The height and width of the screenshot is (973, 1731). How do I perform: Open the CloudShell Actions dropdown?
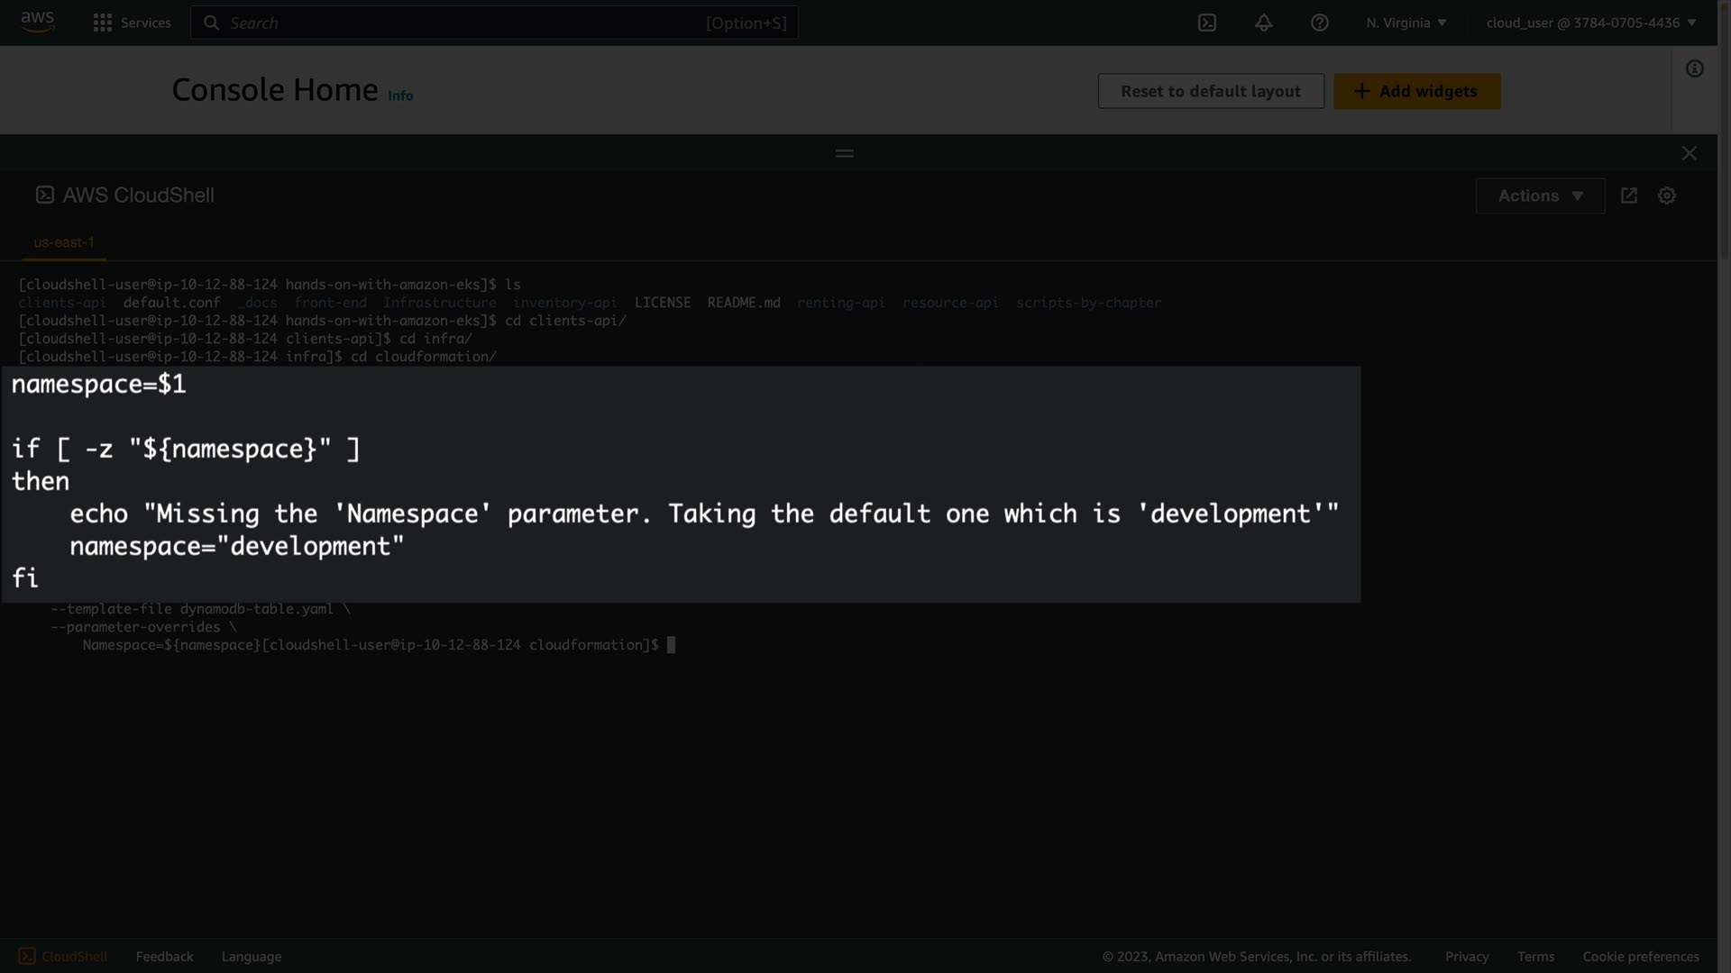pyautogui.click(x=1539, y=196)
